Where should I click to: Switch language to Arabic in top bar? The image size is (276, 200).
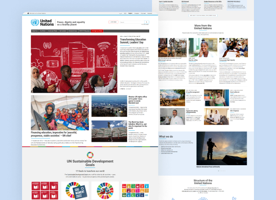[120, 13]
